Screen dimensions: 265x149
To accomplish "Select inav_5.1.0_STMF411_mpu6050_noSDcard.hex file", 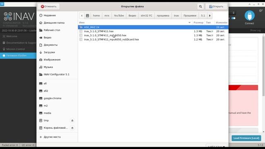I will pyautogui.click(x=153, y=39).
